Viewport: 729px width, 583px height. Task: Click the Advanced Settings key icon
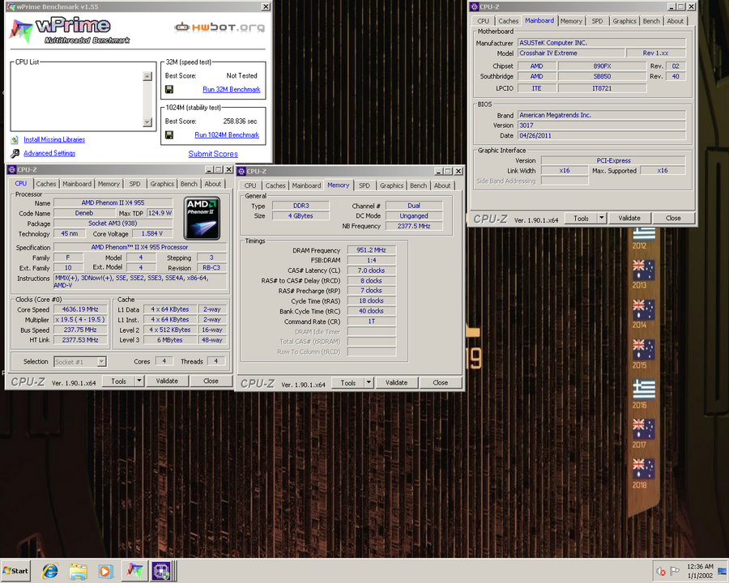point(15,153)
